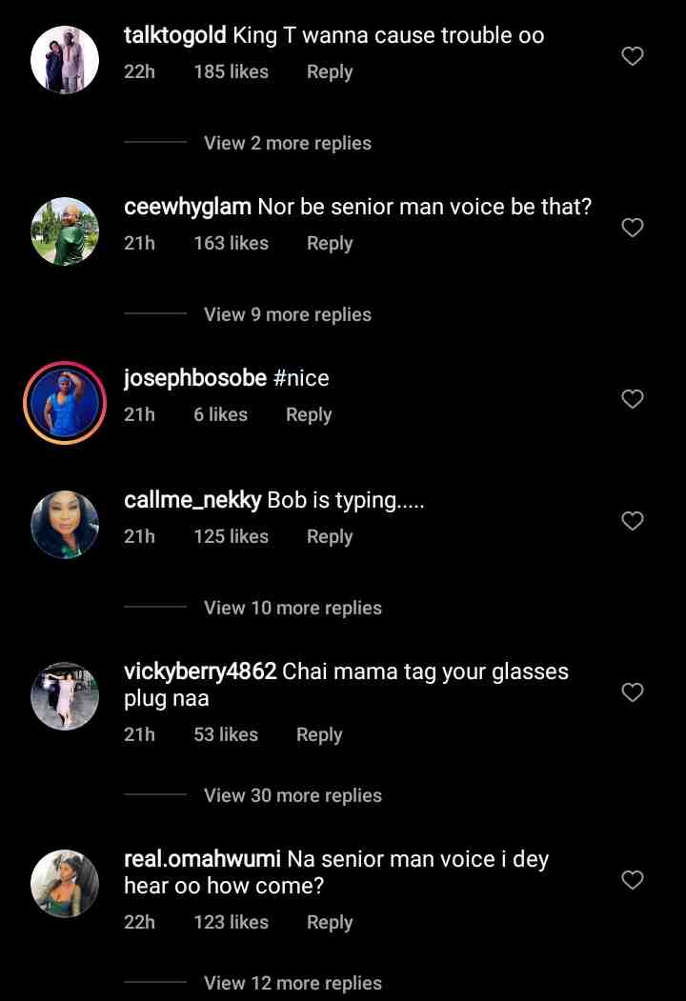View the 163 likes on ceewhyglam's comment
The image size is (686, 1001).
coord(231,243)
